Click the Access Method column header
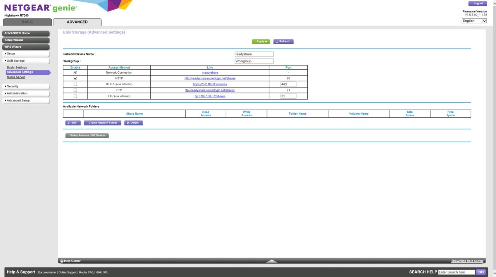Screen dimensions: 496x277 119,67
